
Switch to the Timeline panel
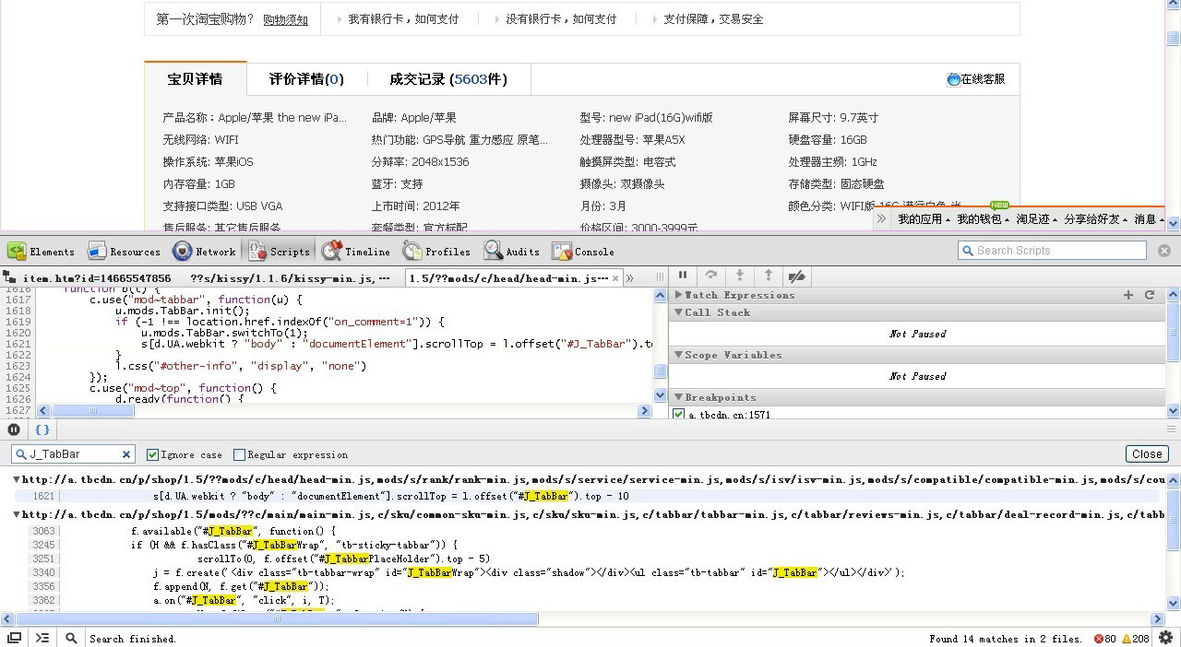pos(356,250)
